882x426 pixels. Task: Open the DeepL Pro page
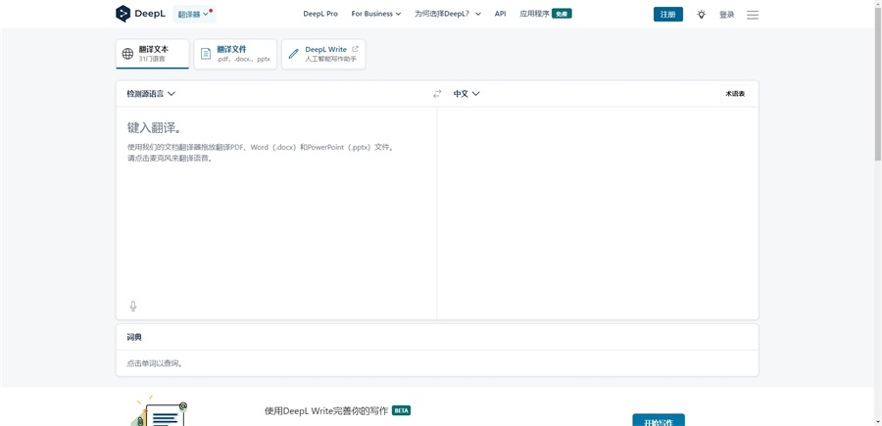pyautogui.click(x=320, y=14)
